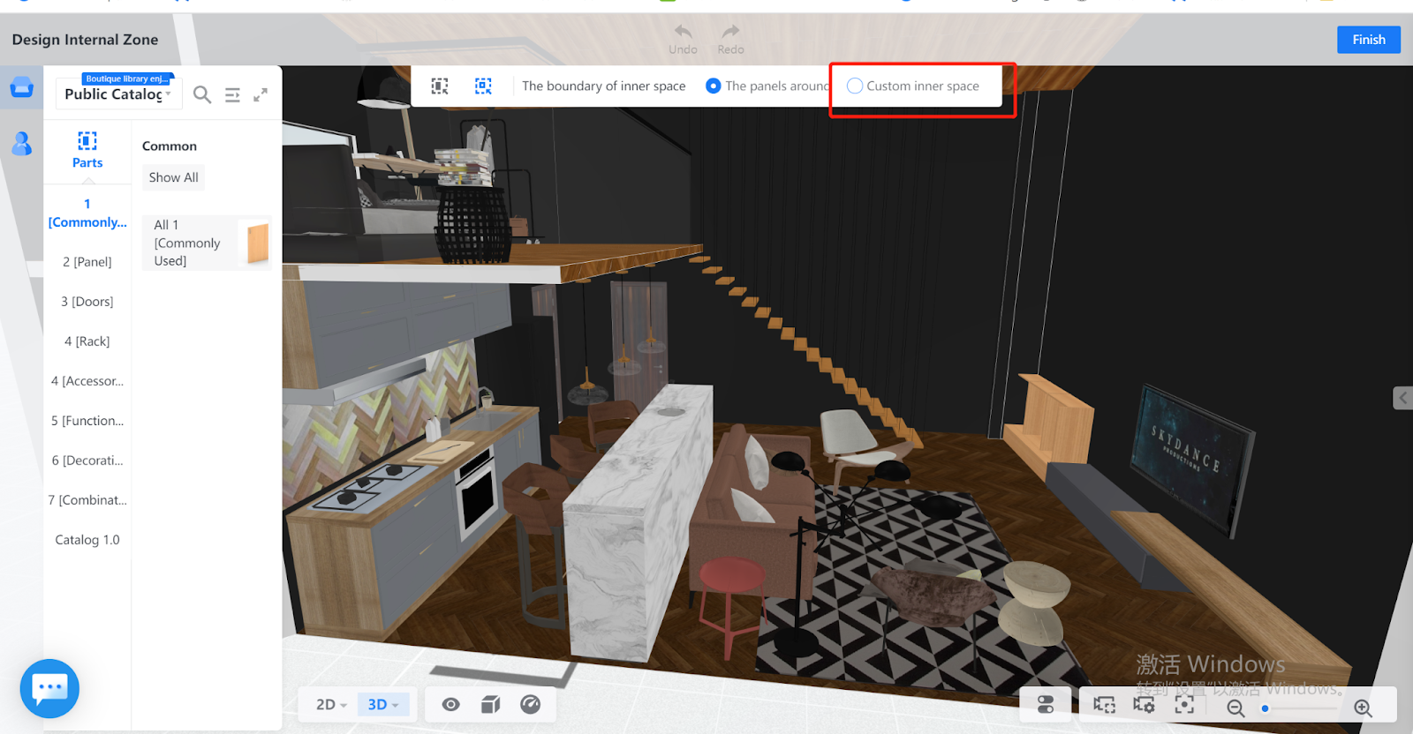Switch to the '3 [Doors]' category

tap(87, 302)
